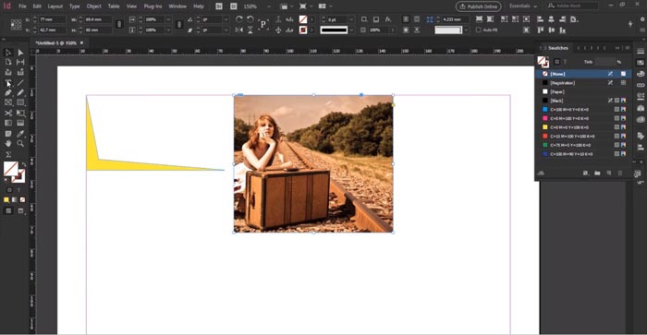Screen dimensions: 647x335
Task: Select the Pen tool
Action: [7, 92]
